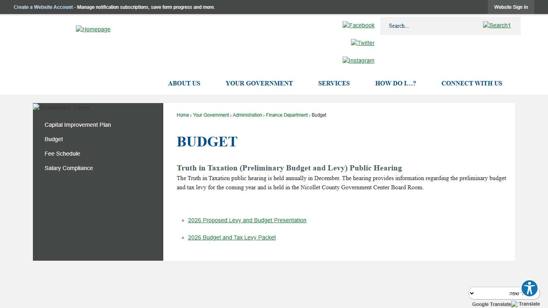The height and width of the screenshot is (308, 548).
Task: Click the Instagram icon
Action: click(x=358, y=61)
